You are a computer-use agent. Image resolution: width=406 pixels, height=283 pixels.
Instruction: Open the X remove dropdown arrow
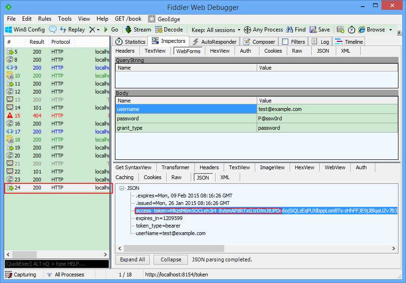[98, 30]
